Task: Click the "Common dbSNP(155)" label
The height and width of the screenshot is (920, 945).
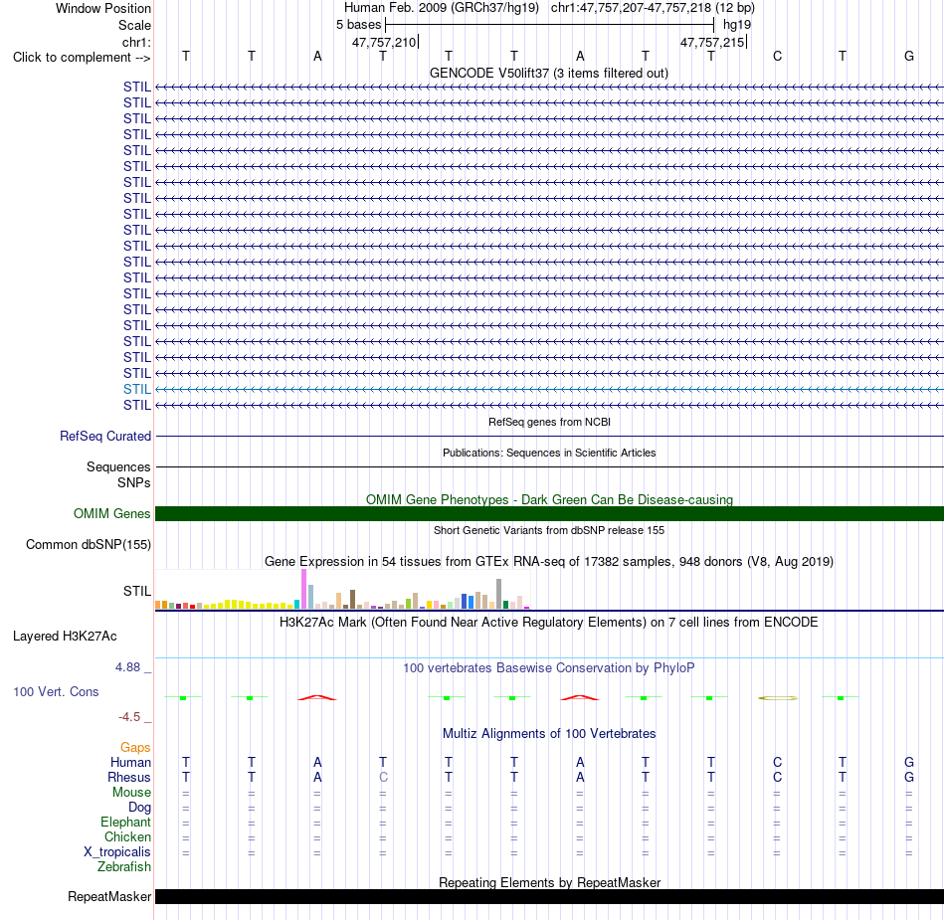Action: [88, 545]
